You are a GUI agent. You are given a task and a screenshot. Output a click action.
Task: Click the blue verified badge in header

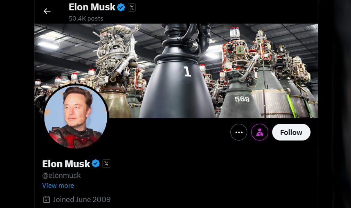(121, 7)
